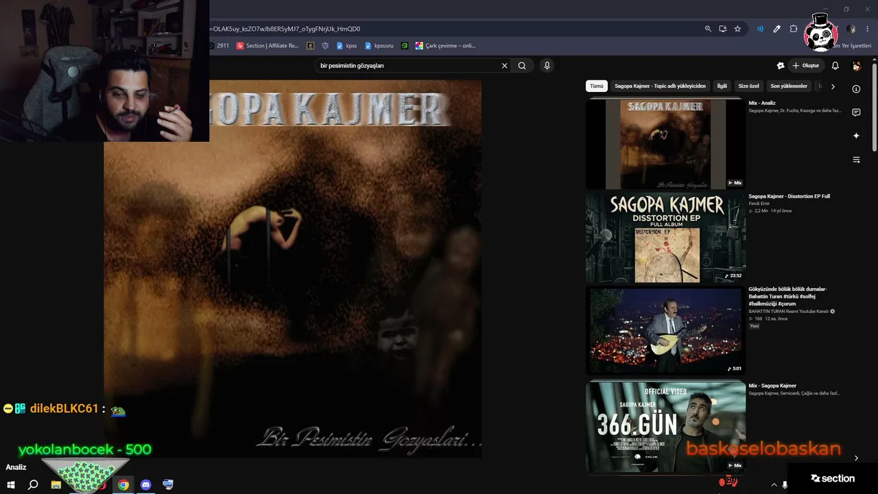Open 'Gökyüzünde bölük bölük durnalar' video title

tap(788, 296)
